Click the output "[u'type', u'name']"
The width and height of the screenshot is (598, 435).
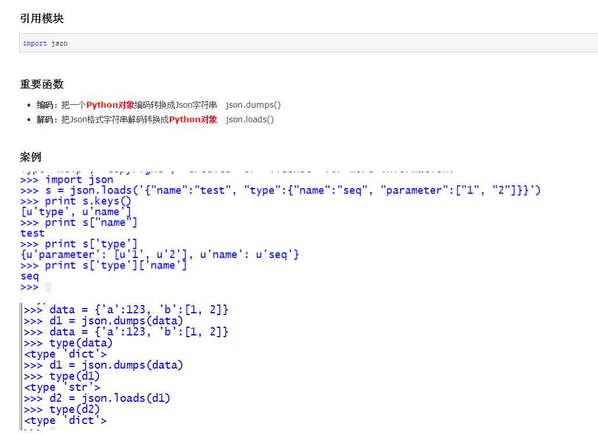[x=76, y=211]
